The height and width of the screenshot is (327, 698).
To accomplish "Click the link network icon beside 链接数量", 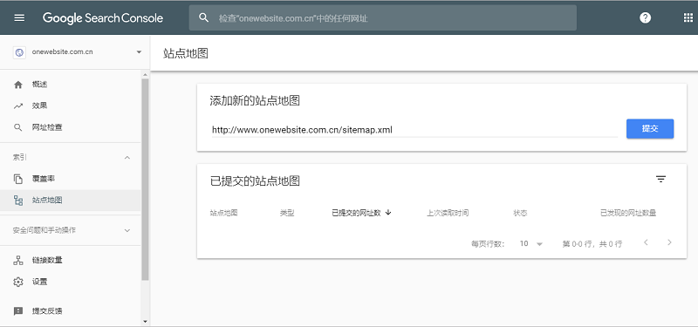I will pyautogui.click(x=18, y=261).
